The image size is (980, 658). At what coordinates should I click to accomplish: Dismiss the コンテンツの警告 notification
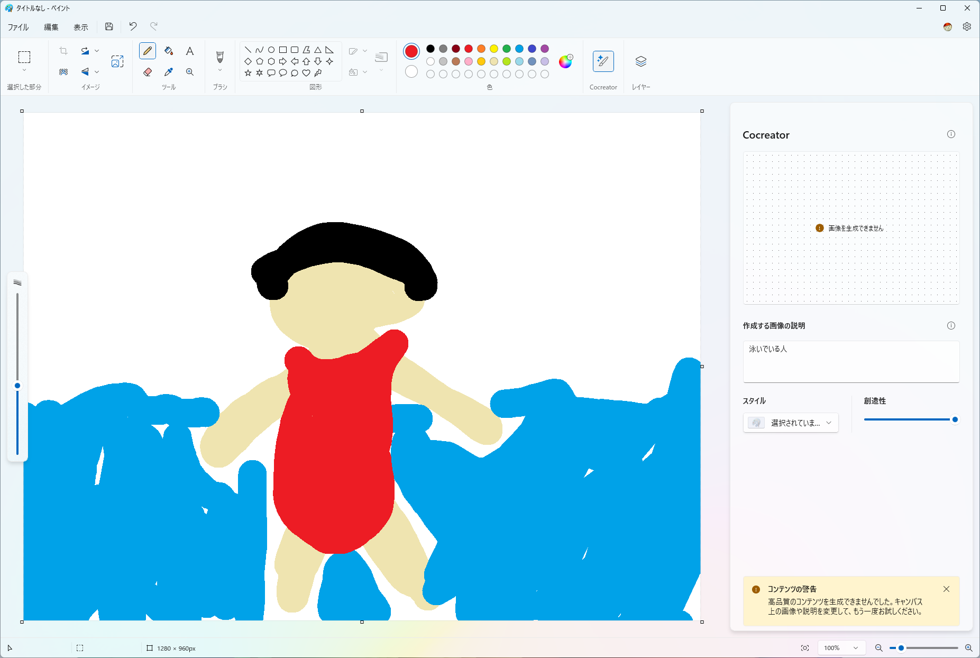946,589
